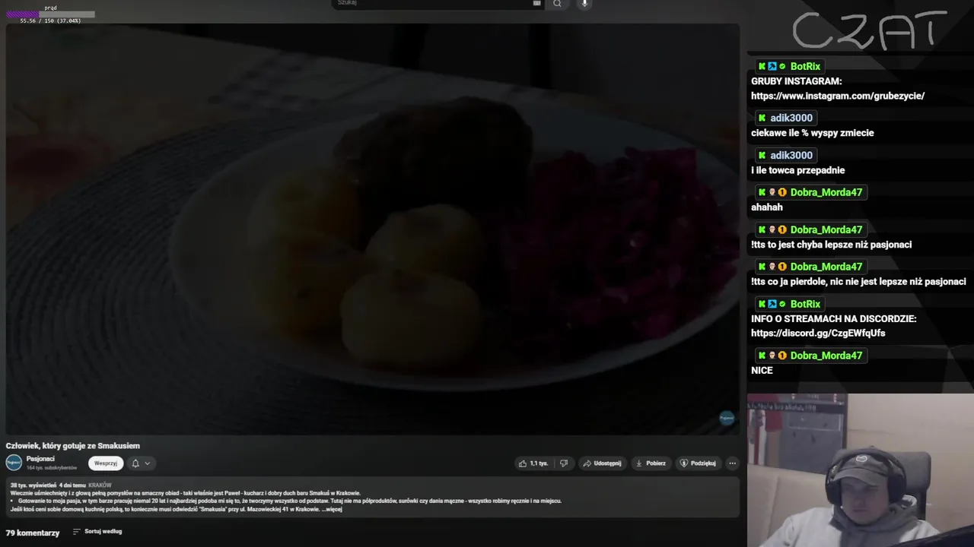Viewport: 974px width, 547px height.
Task: Click blue moderator badge of BotRix above INFO O STREAMACH
Action: pos(772,305)
